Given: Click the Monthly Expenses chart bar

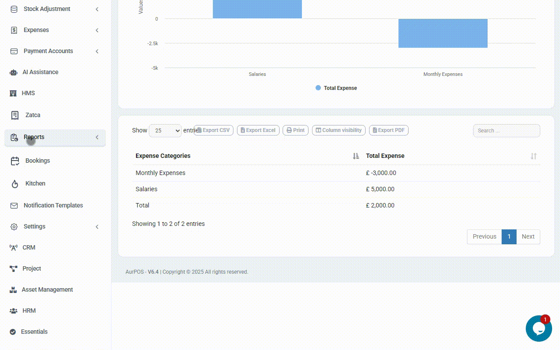Looking at the screenshot, I should pos(443,33).
